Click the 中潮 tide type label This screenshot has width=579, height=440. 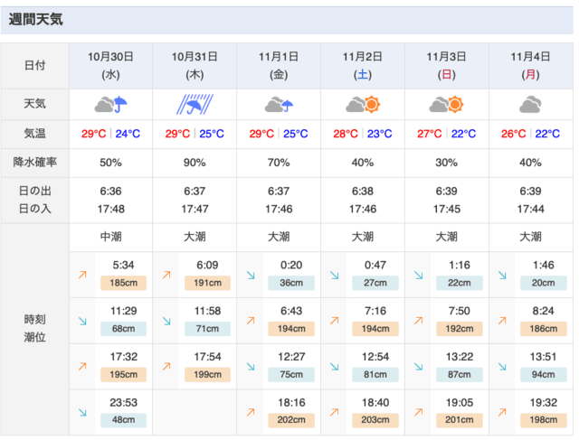(x=111, y=237)
